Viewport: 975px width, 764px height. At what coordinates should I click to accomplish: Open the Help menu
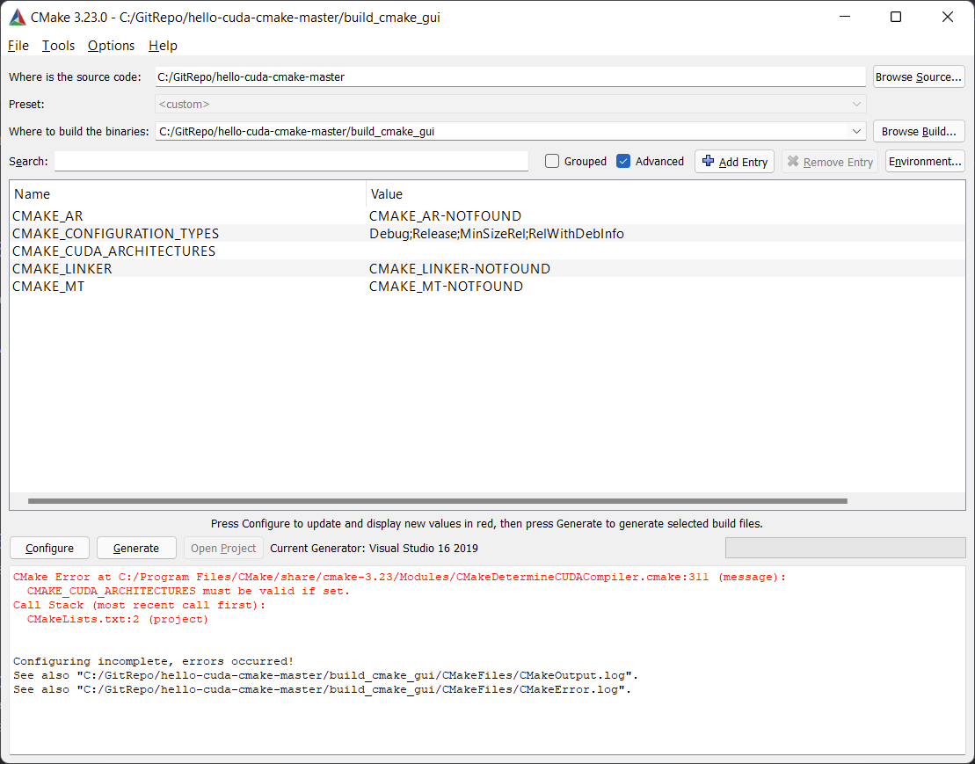pos(163,46)
